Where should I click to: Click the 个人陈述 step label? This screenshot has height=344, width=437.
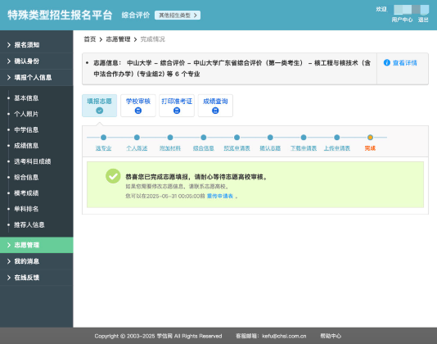(137, 148)
